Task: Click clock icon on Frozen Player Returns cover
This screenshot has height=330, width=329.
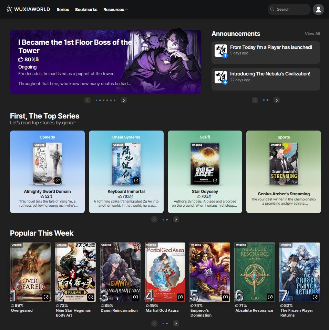Action: point(315,297)
